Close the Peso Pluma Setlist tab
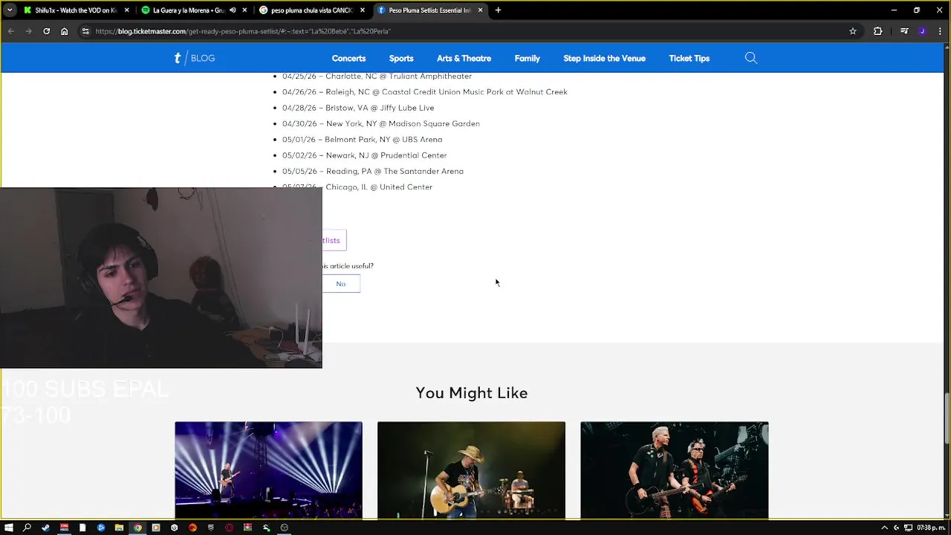Viewport: 951px width, 535px height. click(481, 10)
